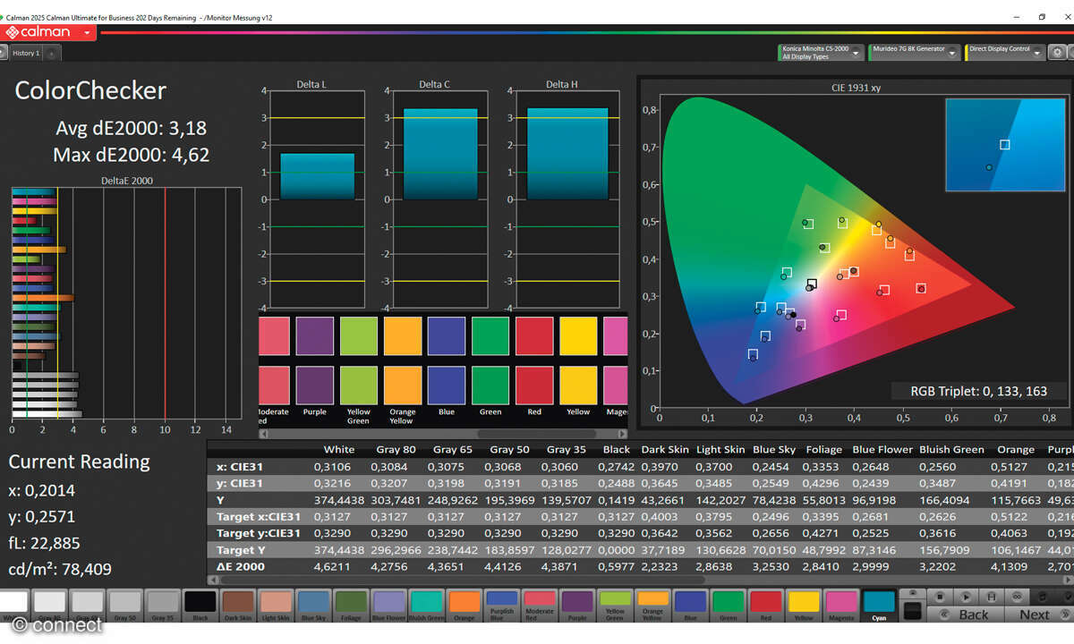Click the DeltaE 2000 horizontal bar chart
The width and height of the screenshot is (1074, 644).
click(126, 304)
